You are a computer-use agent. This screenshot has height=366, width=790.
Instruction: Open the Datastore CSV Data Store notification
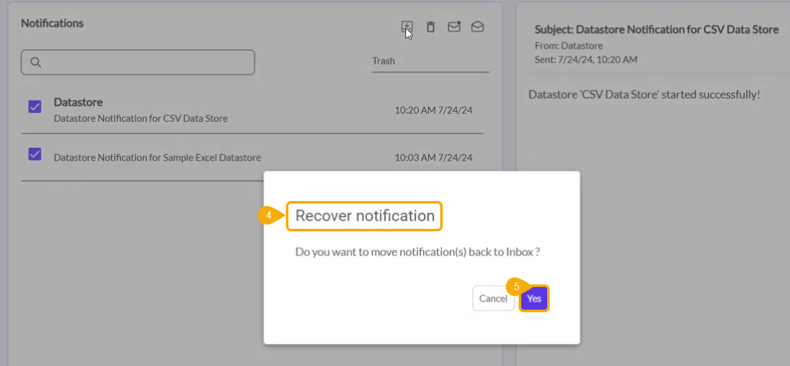click(x=140, y=110)
